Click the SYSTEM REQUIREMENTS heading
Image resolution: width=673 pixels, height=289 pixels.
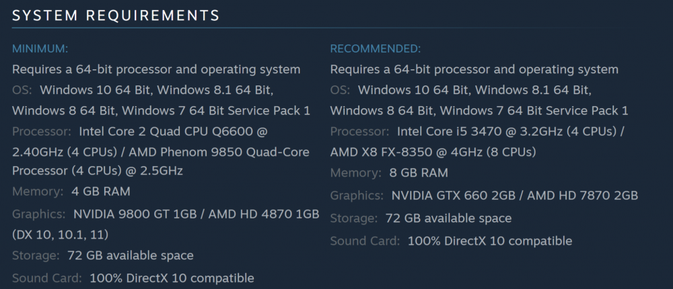point(116,15)
